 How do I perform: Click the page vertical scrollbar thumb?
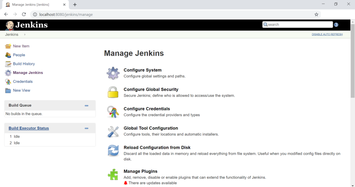click(353, 61)
